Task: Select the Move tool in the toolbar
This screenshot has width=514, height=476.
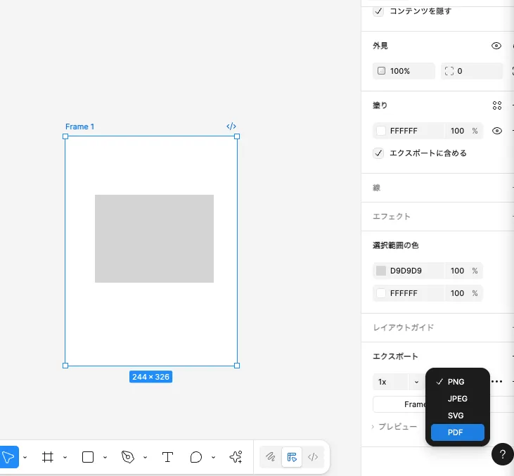Action: [x=8, y=457]
